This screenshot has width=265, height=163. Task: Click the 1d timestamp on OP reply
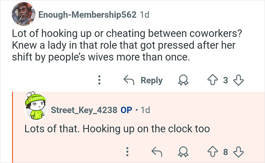[x=145, y=110]
